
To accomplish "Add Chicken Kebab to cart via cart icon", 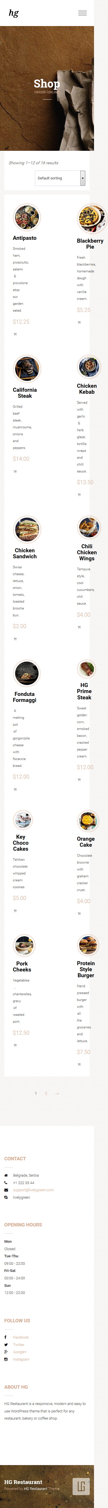I will pos(79,495).
